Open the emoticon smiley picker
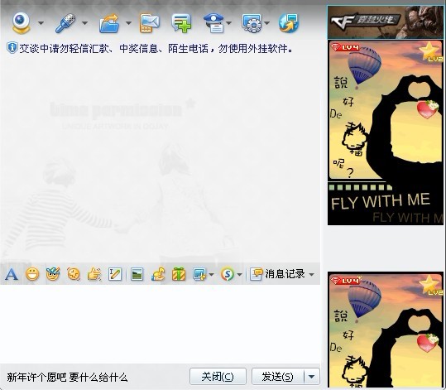446x390 pixels. 32,274
